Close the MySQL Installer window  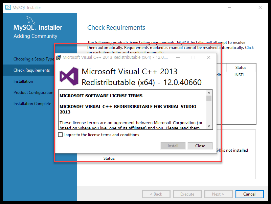tap(260, 7)
